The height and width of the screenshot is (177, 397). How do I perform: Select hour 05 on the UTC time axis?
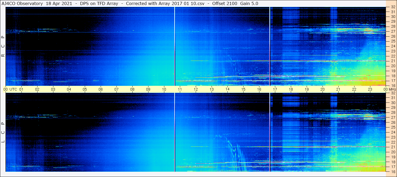point(85,89)
